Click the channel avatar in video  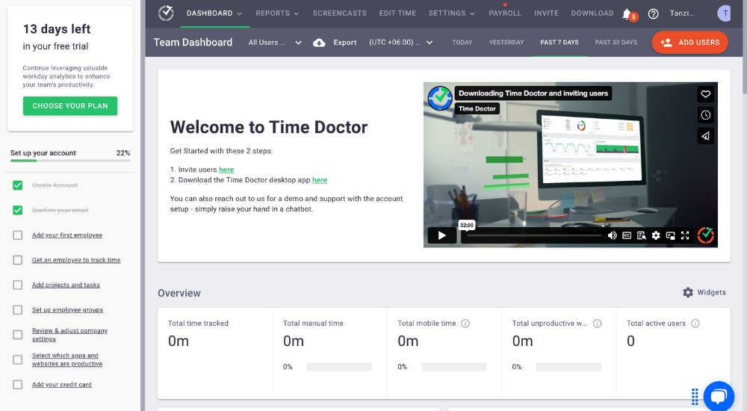pyautogui.click(x=440, y=98)
